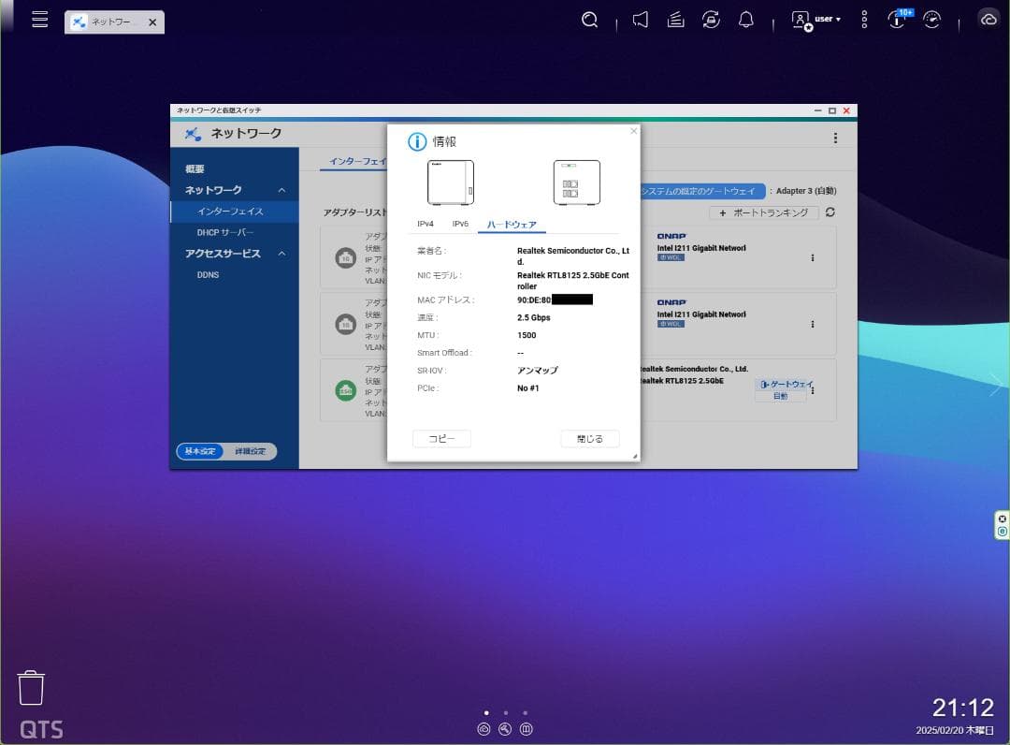Click the WOL badge on Intel I211 adapter
Image resolution: width=1010 pixels, height=745 pixels.
671,257
